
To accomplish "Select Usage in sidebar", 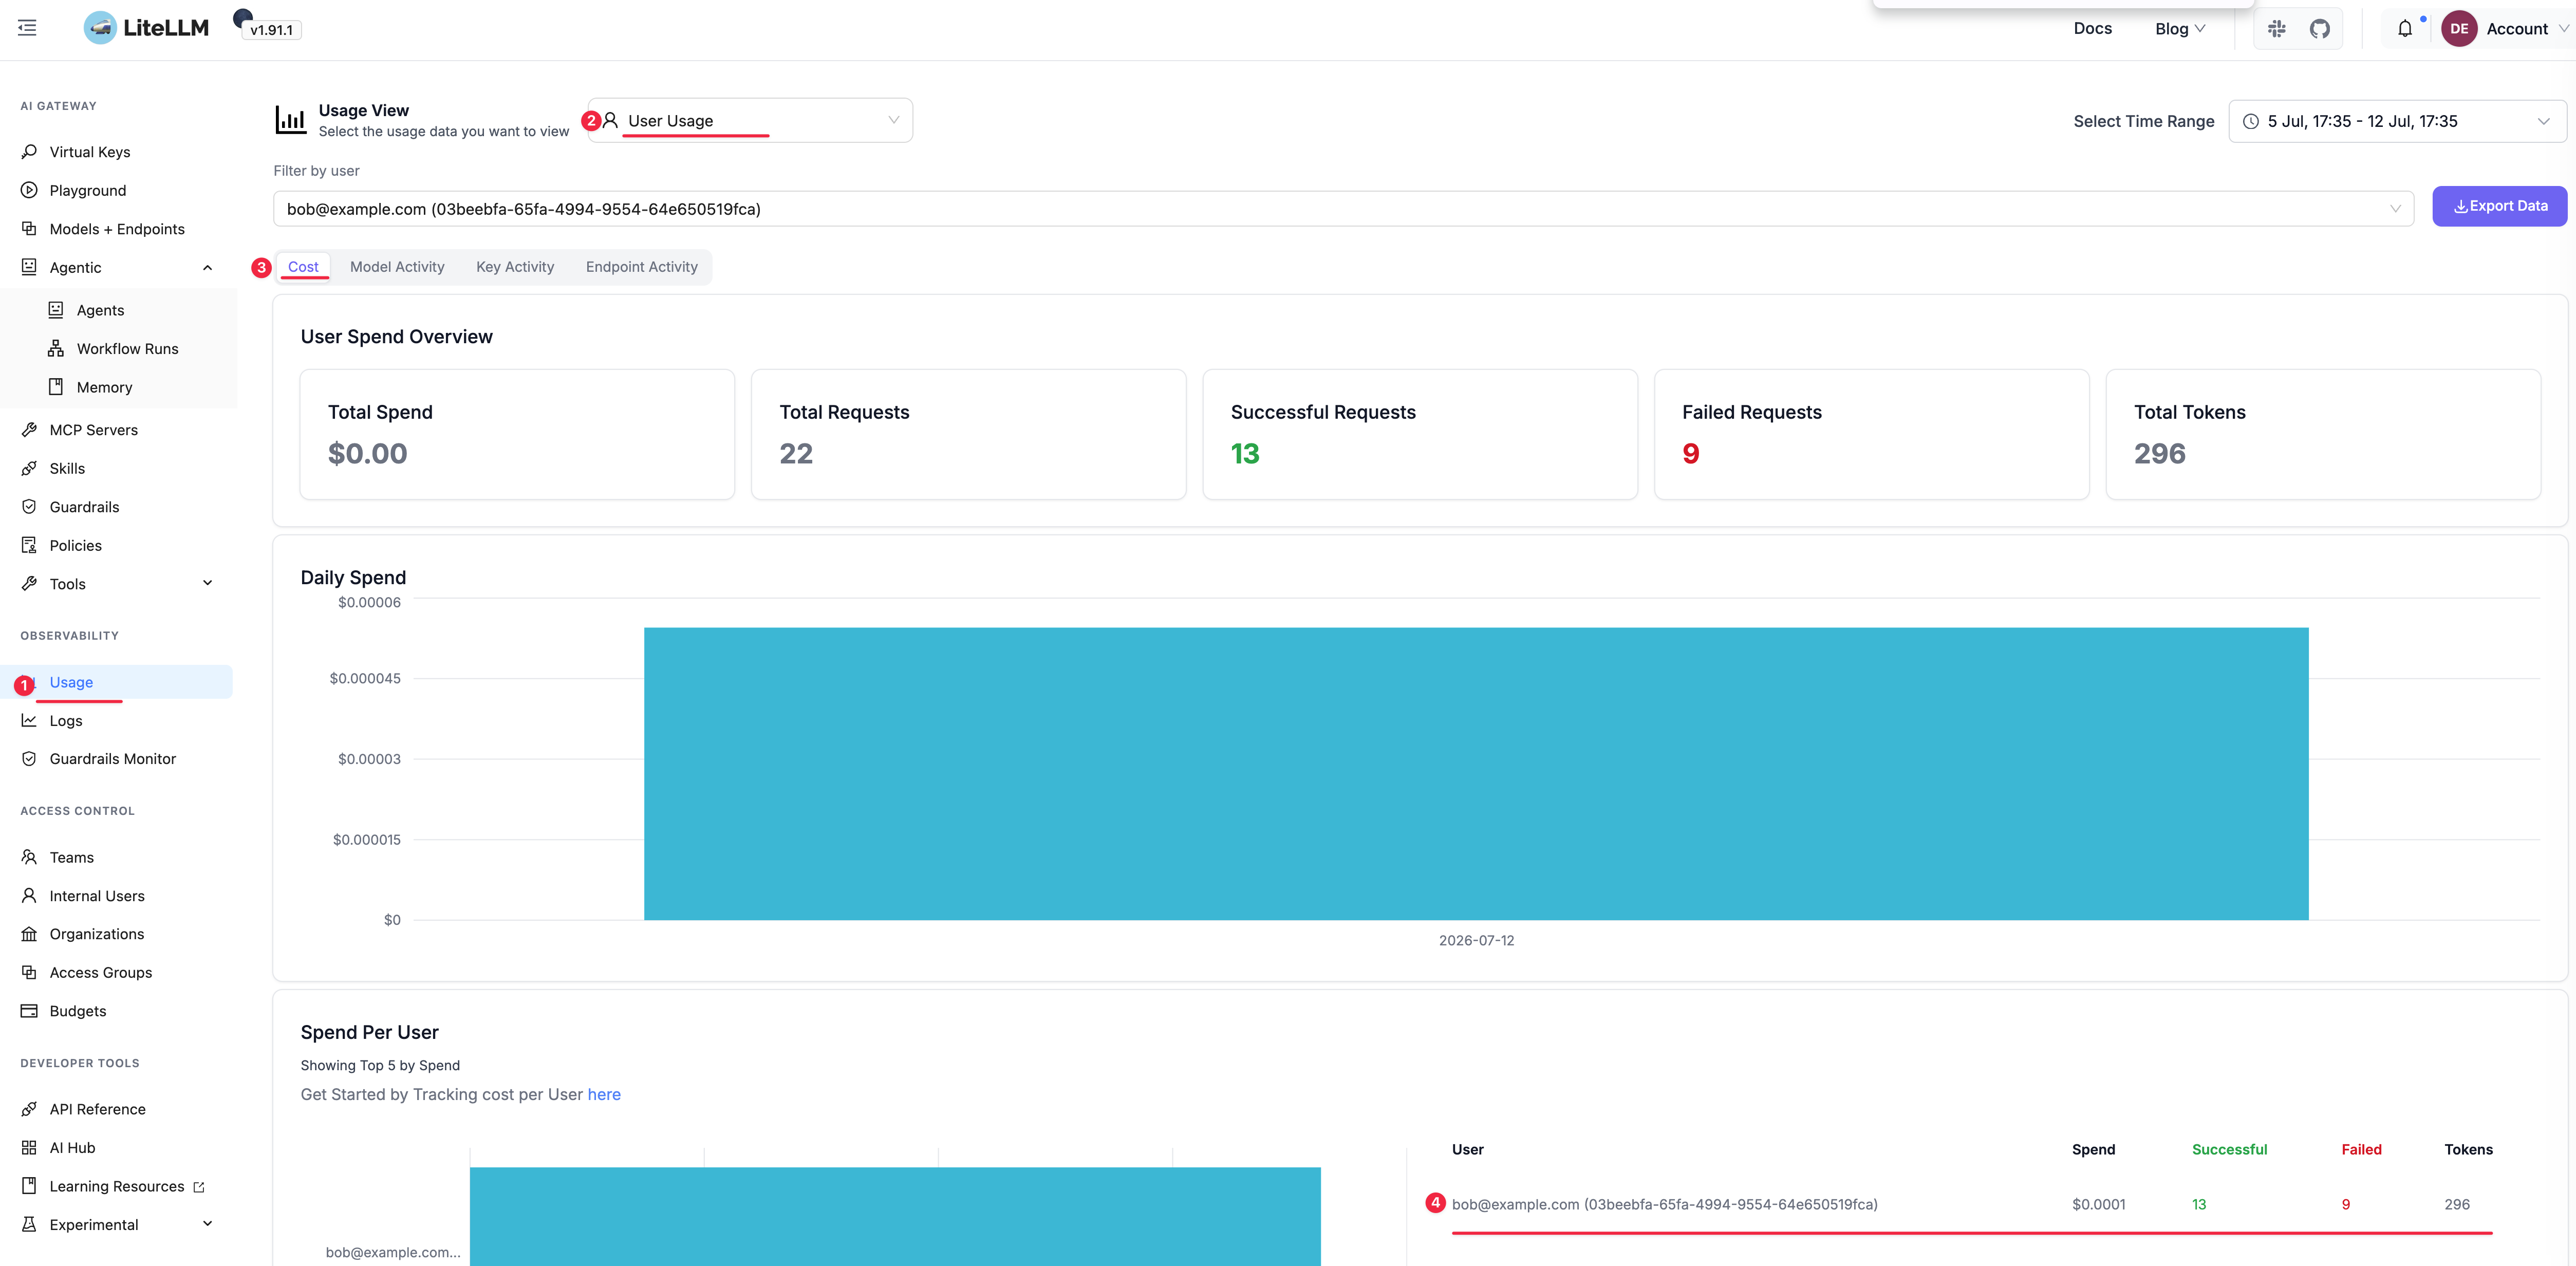I will click(117, 682).
